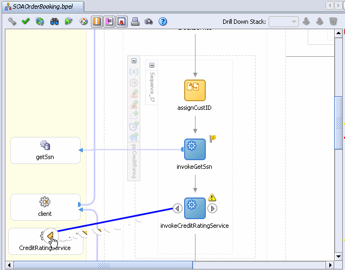Click the printer icon in toolbar
Image resolution: width=345 pixels, height=270 pixels.
coord(135,22)
